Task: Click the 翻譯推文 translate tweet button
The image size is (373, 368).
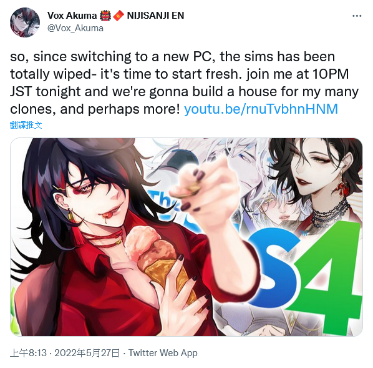Action: (x=26, y=125)
